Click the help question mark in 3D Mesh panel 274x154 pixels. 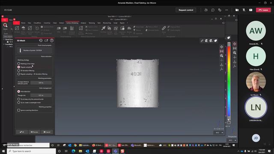(52, 41)
